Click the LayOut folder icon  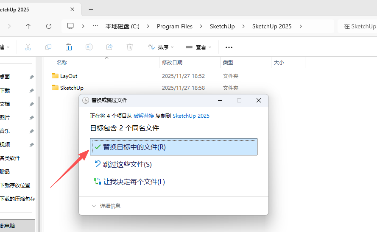[55, 76]
